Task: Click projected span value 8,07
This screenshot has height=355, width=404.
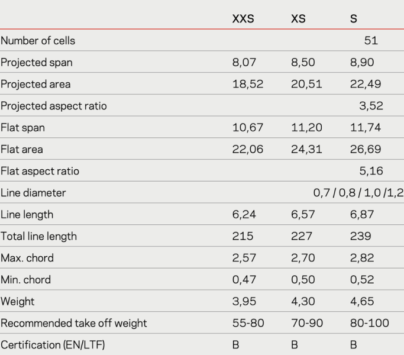Action: click(x=244, y=63)
